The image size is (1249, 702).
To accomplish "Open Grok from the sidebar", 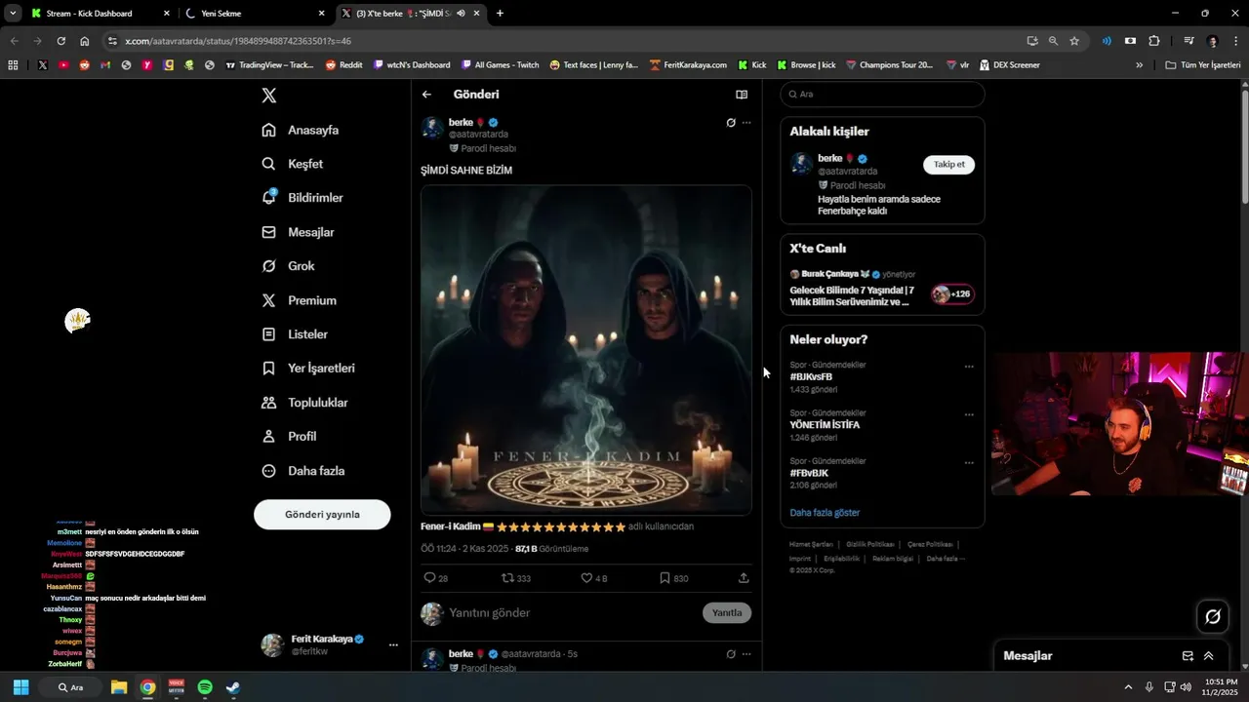I will (288, 266).
